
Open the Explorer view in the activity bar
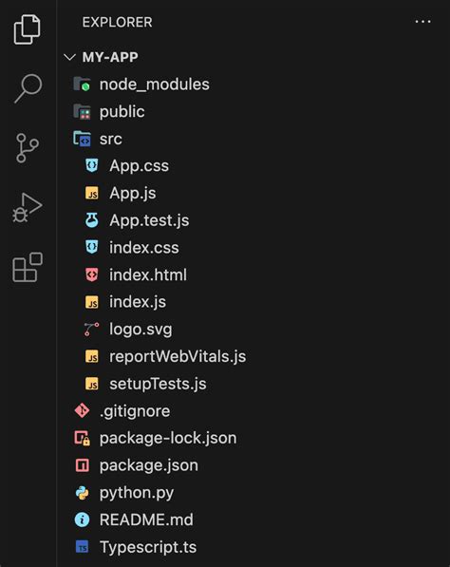click(x=28, y=29)
